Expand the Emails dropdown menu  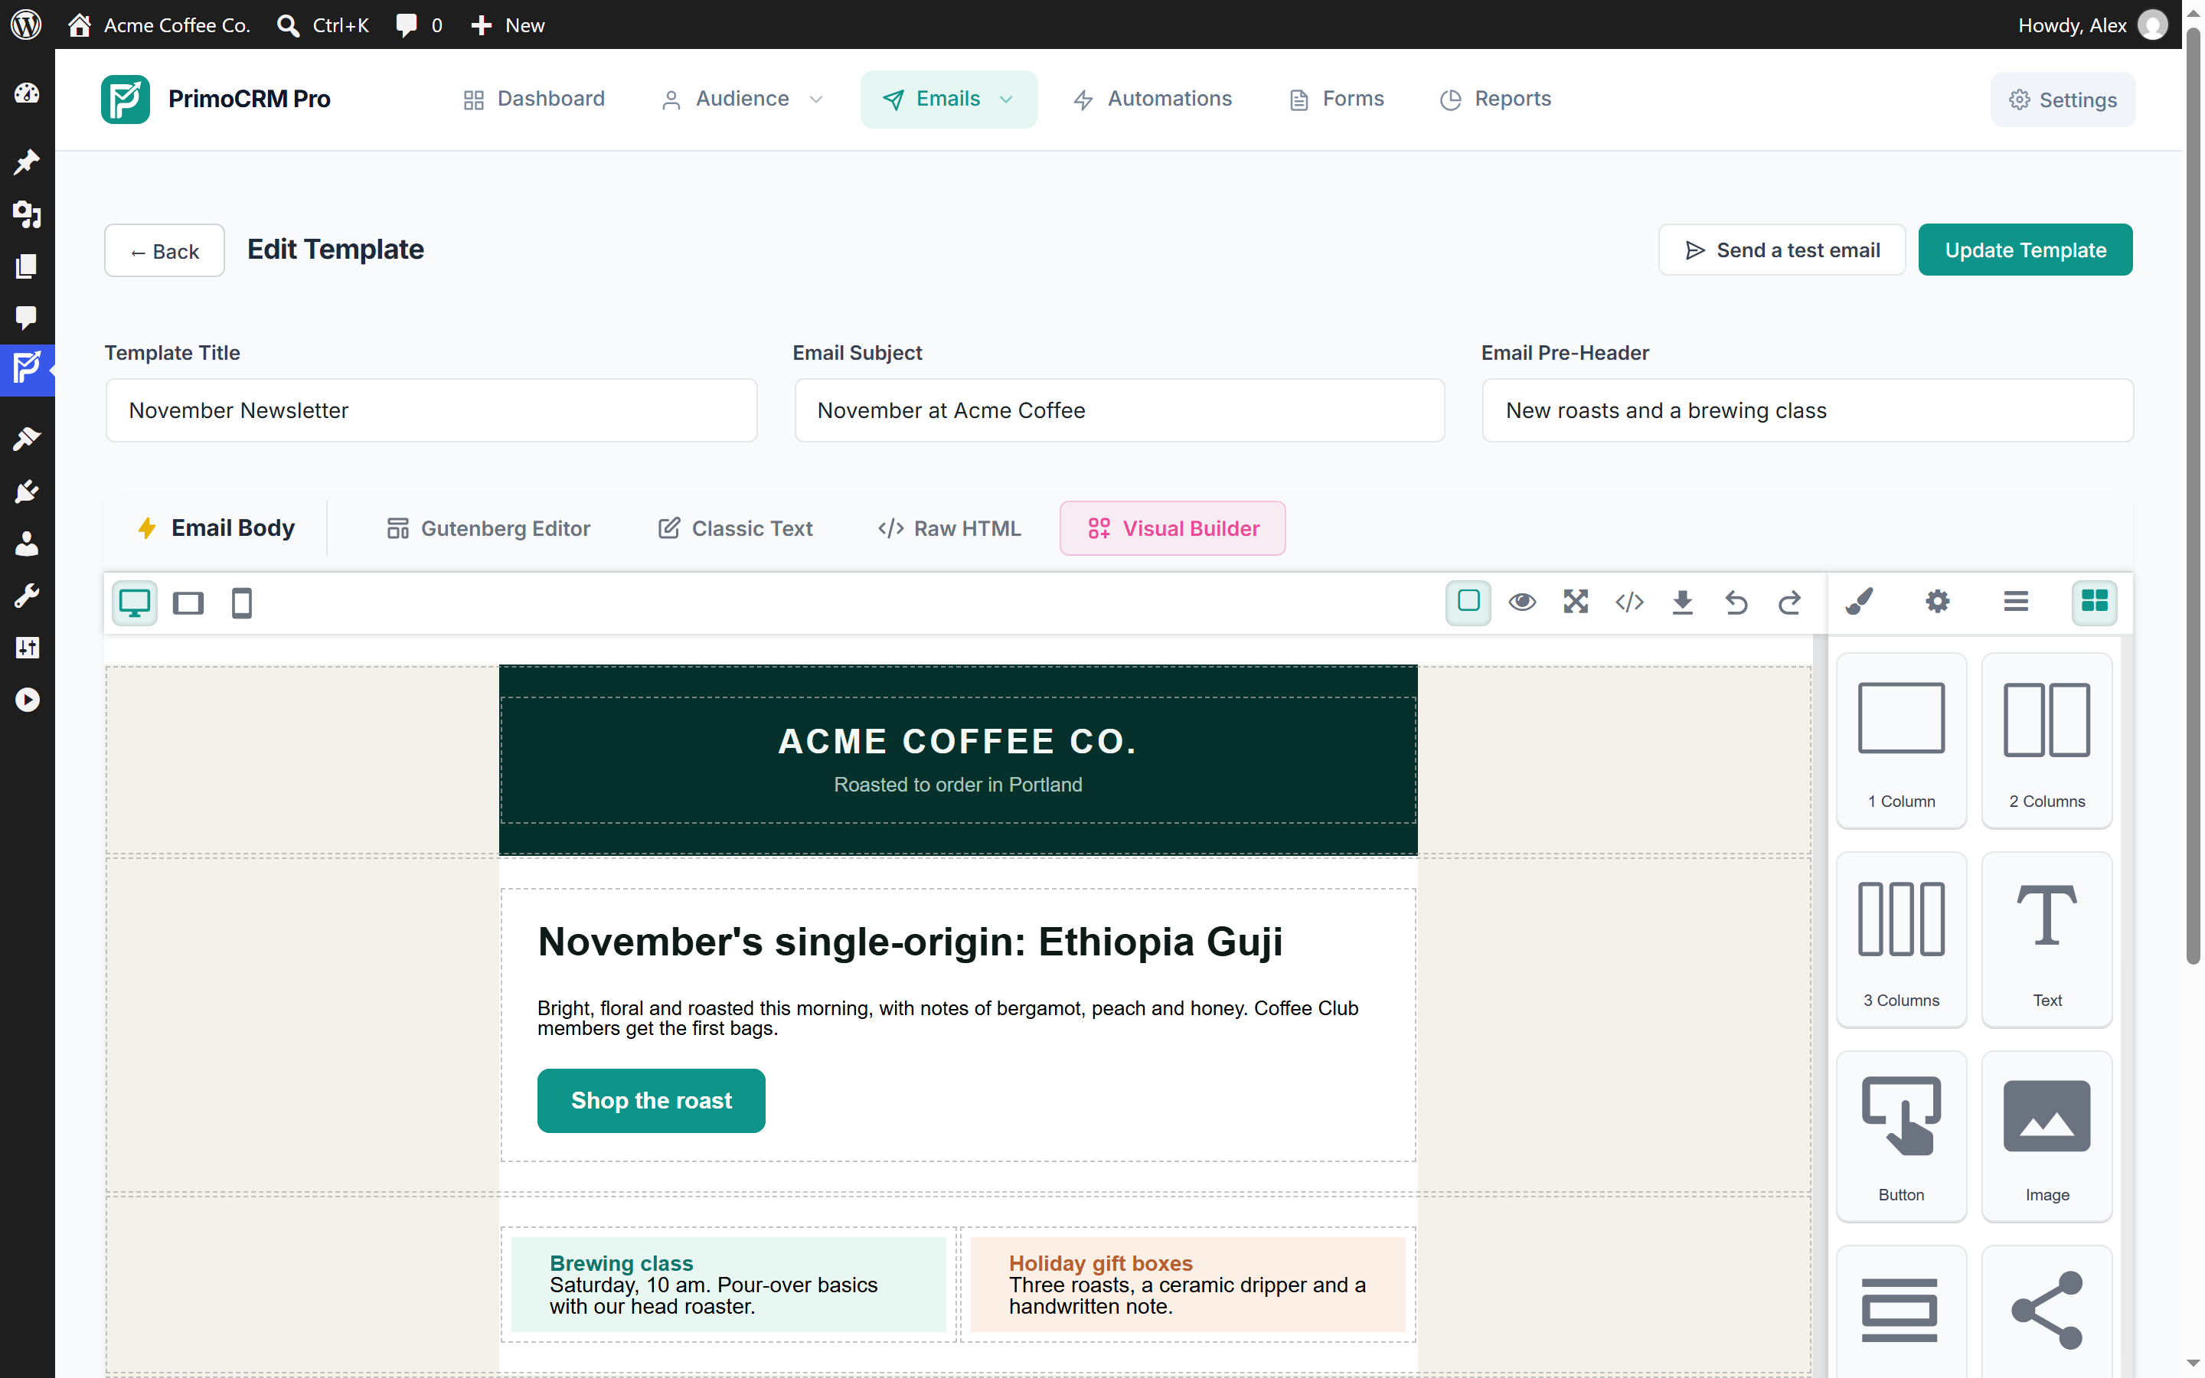948,99
